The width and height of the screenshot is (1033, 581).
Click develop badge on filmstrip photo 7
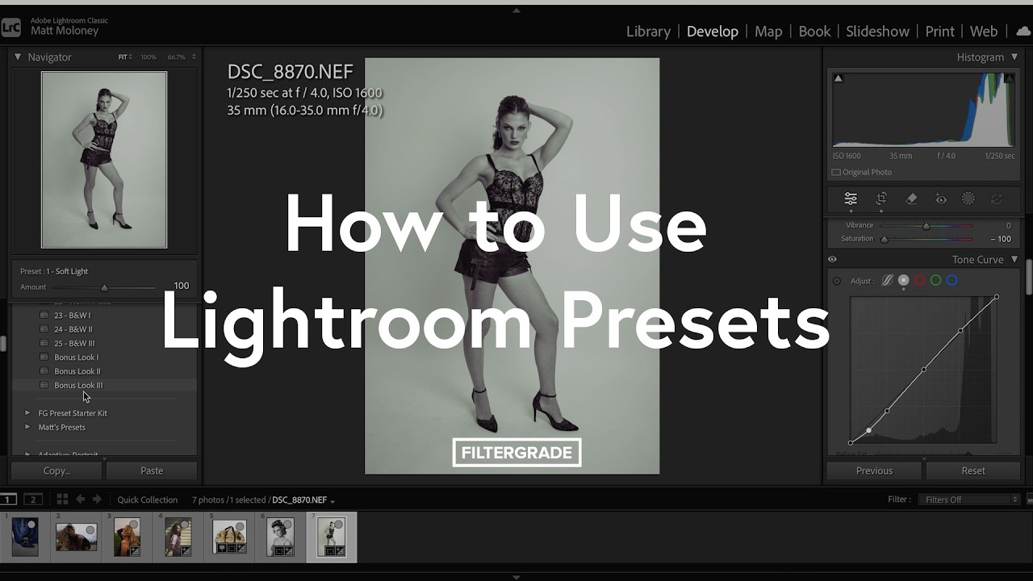pyautogui.click(x=340, y=550)
